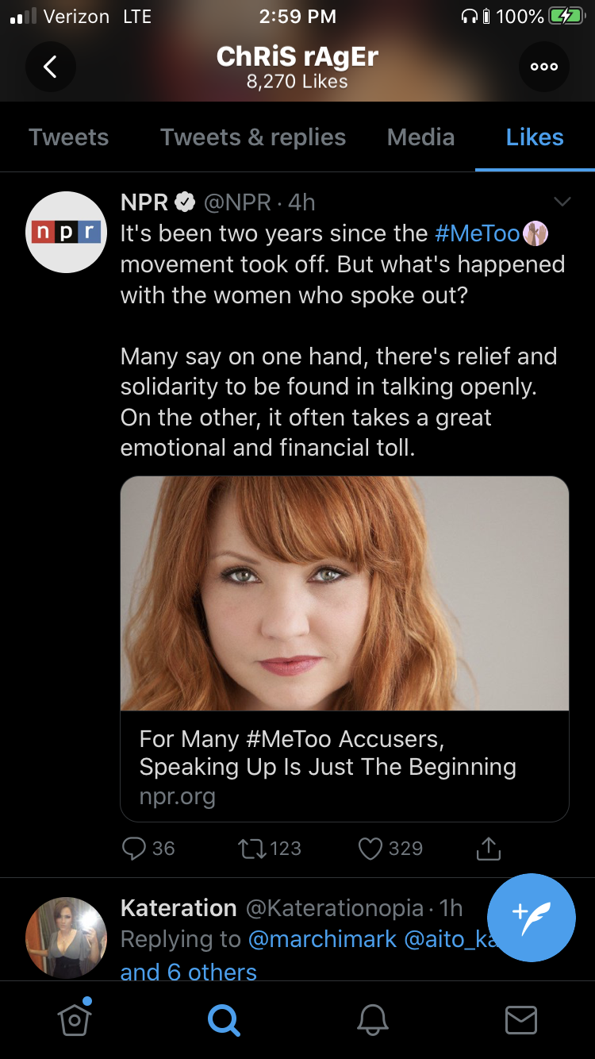Expand the NPR tweet dropdown chevron
Viewport: 595px width, 1059px height.
pyautogui.click(x=562, y=202)
